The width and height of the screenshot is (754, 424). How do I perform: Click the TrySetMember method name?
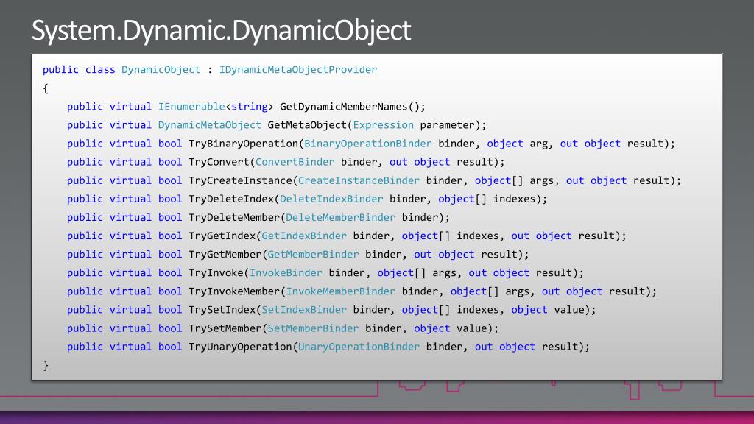(225, 328)
